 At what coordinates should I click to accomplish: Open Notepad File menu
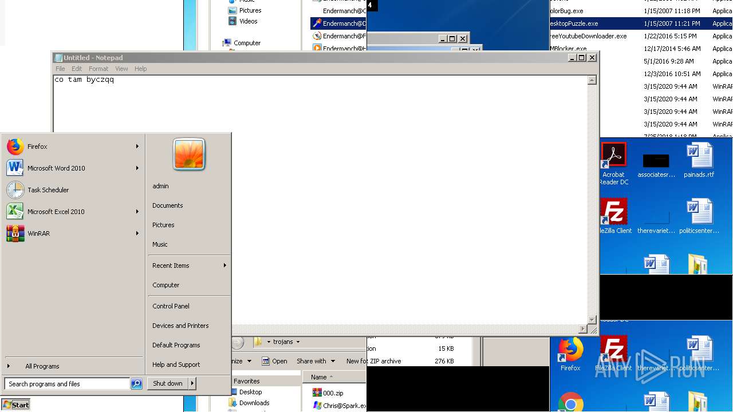[x=60, y=69]
